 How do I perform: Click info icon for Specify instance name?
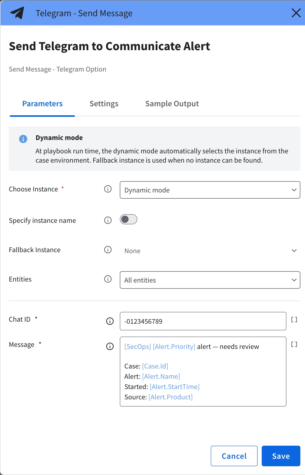108,220
